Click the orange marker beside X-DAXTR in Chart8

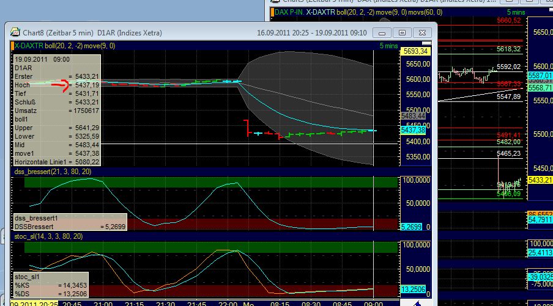(12, 46)
